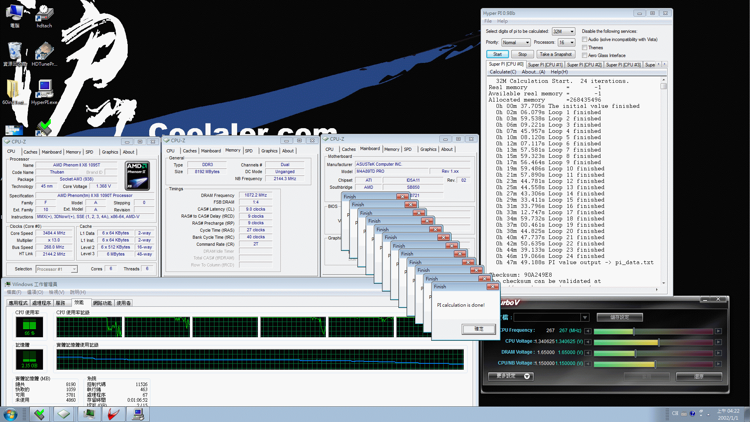Decrease DRAM Voltage with left arrow
750x422 pixels.
pyautogui.click(x=587, y=353)
